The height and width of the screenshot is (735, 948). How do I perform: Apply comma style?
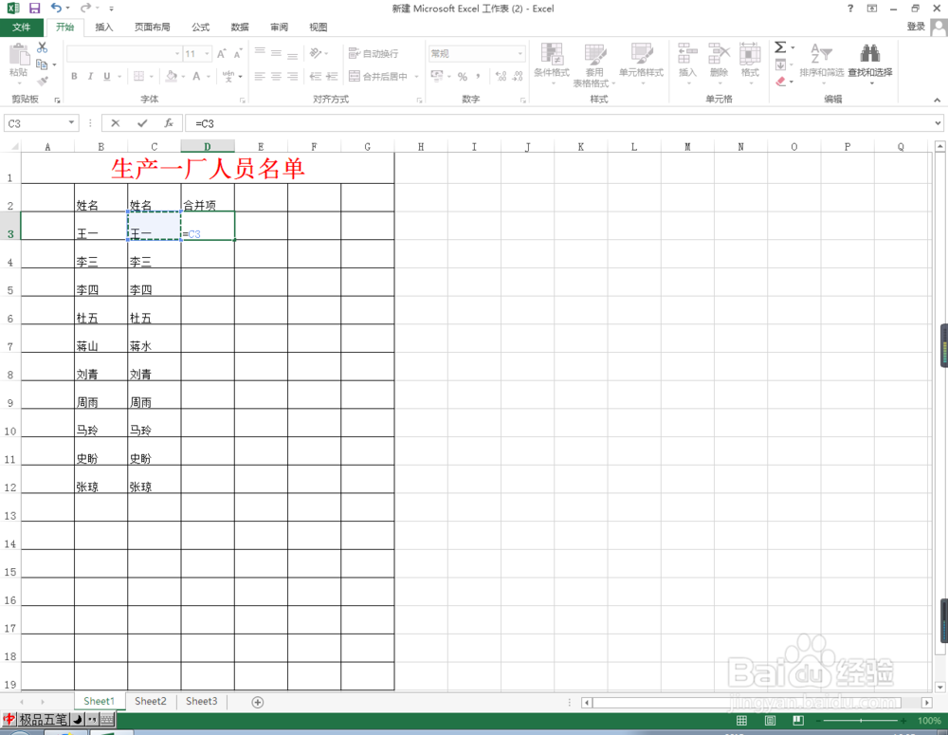pyautogui.click(x=478, y=76)
